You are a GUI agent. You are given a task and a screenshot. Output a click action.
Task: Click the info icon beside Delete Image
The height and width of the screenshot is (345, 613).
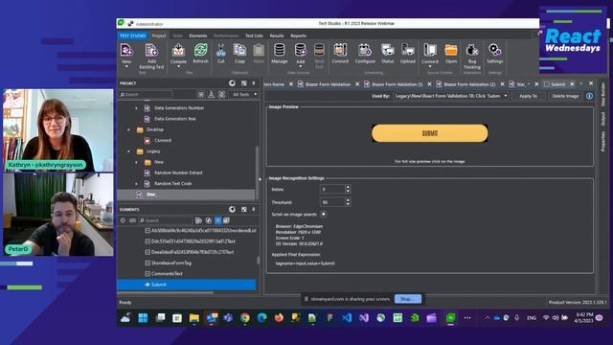[589, 96]
